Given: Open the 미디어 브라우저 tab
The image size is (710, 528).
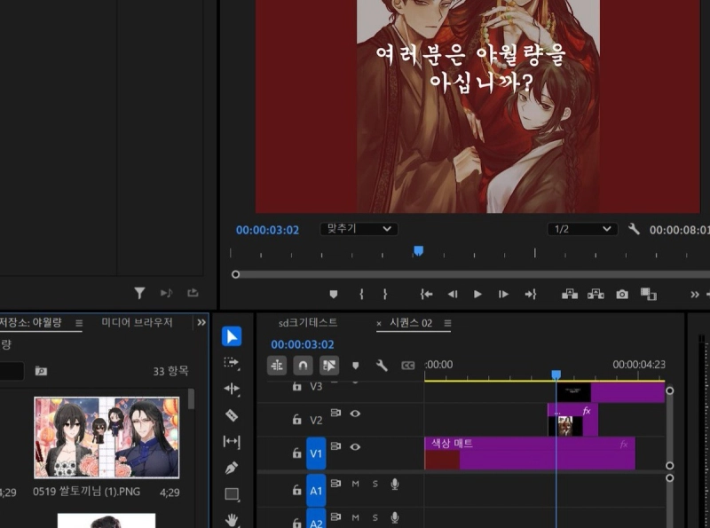Looking at the screenshot, I should 137,322.
